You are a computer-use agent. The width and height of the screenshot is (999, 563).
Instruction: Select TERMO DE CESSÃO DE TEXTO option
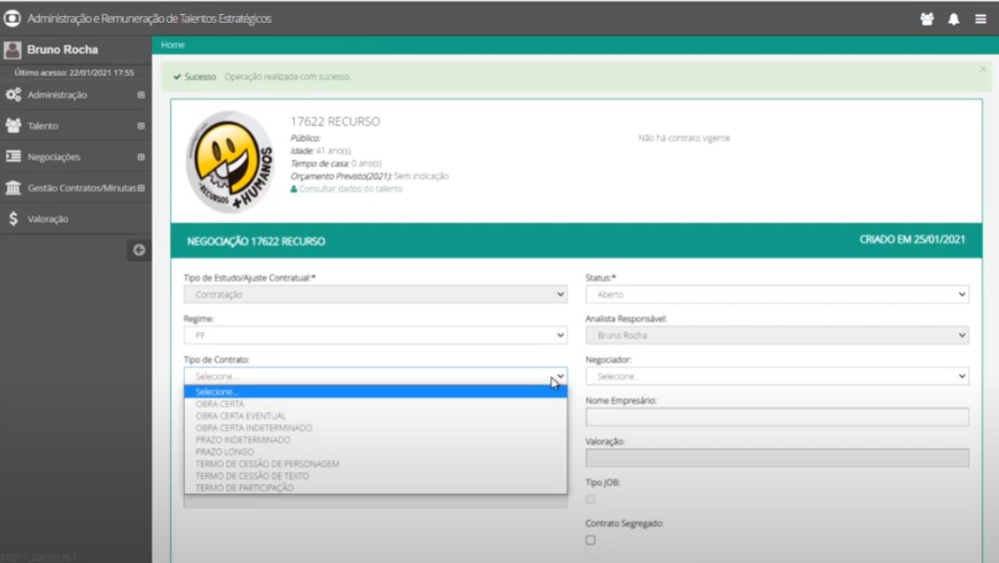(x=376, y=475)
